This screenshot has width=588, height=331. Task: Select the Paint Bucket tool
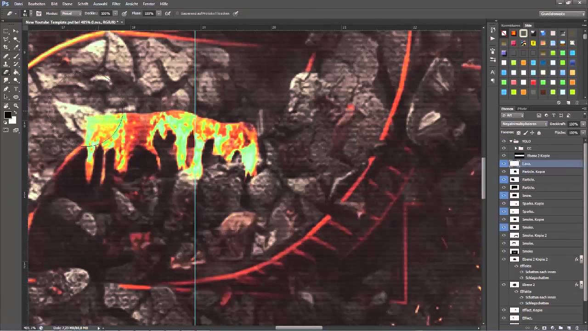point(16,72)
